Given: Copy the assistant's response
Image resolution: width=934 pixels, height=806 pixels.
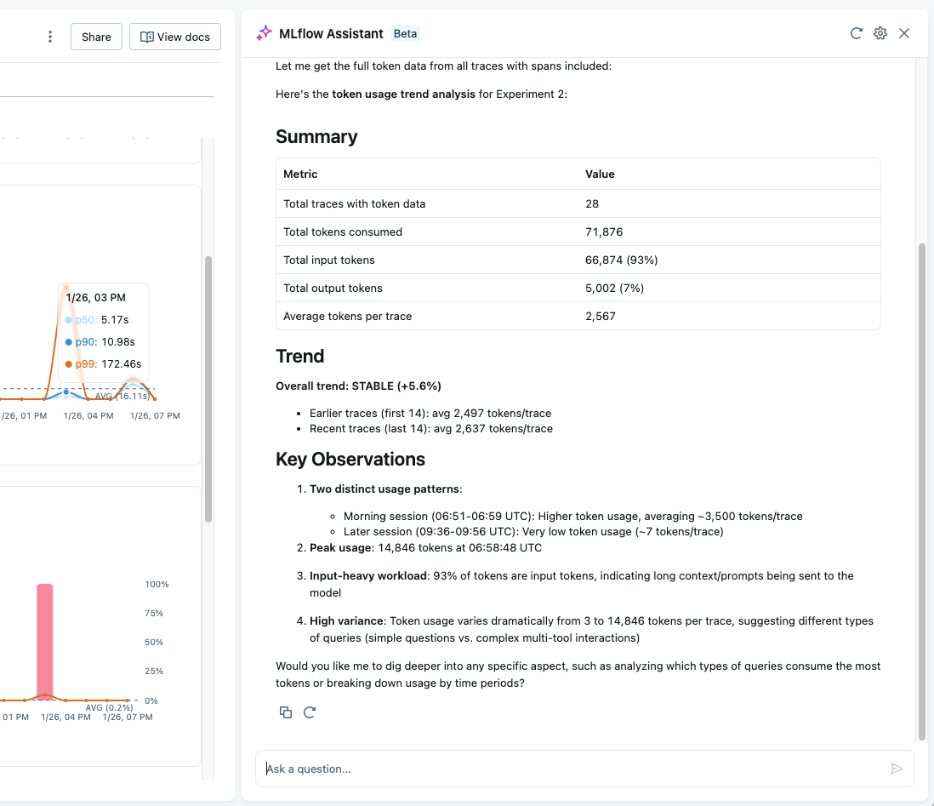Looking at the screenshot, I should click(x=286, y=712).
